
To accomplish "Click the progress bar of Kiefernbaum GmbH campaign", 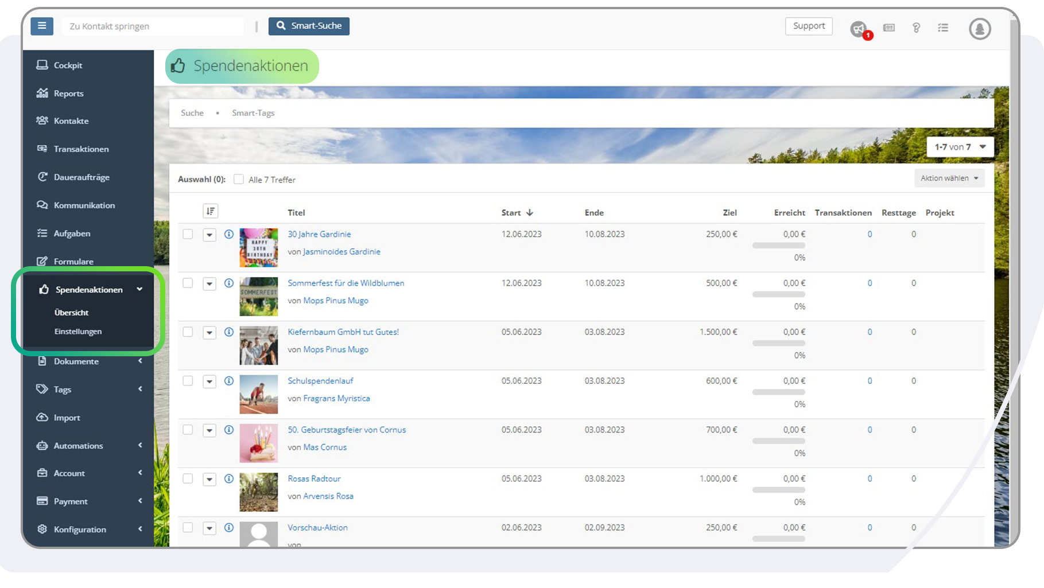I will pos(778,343).
